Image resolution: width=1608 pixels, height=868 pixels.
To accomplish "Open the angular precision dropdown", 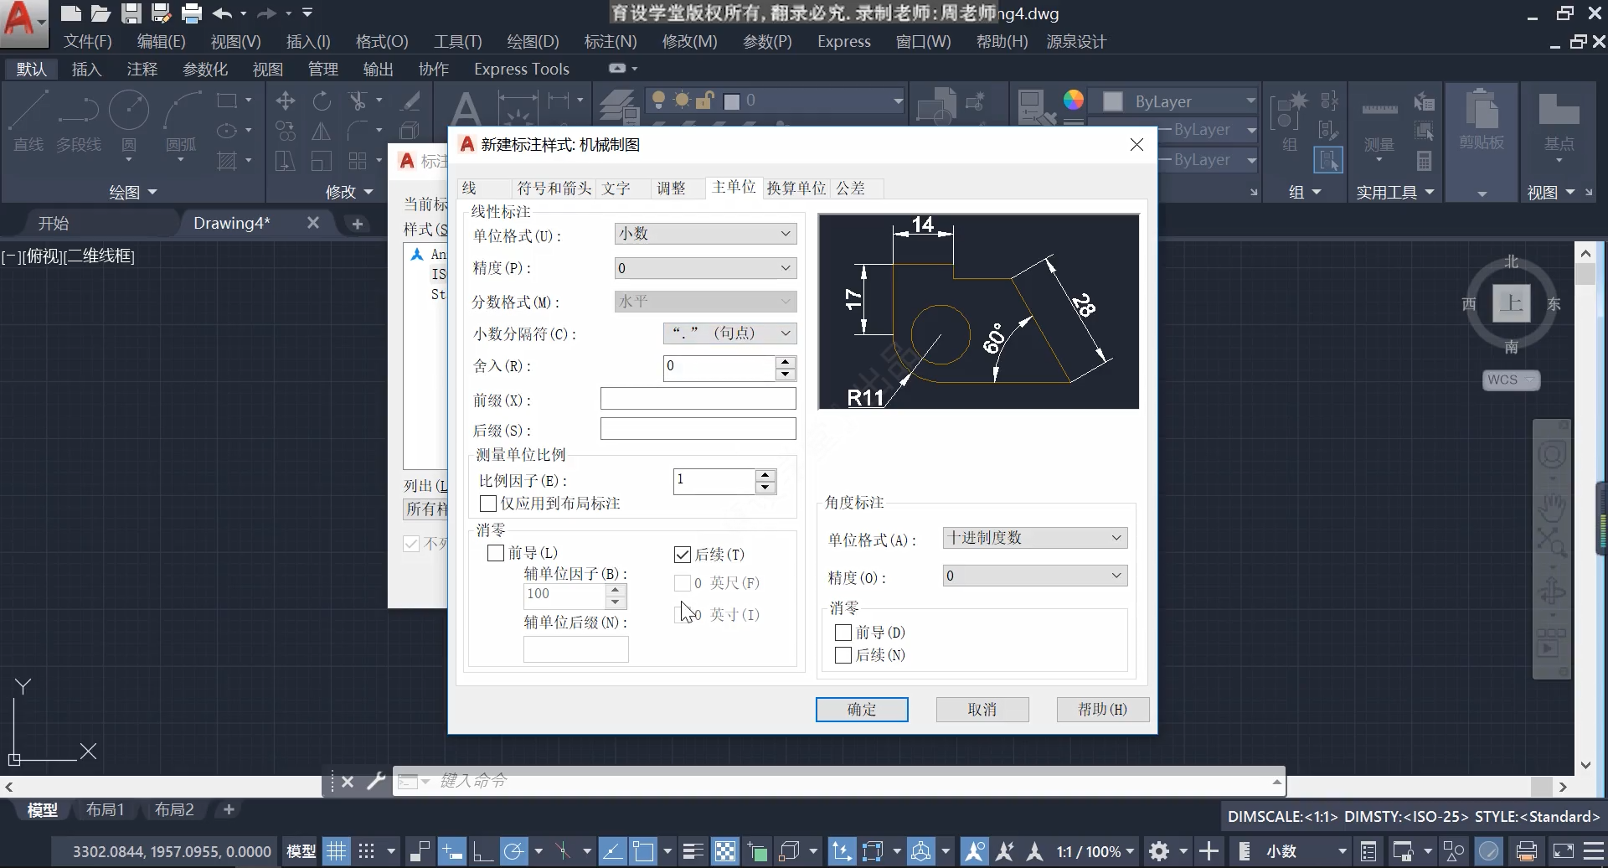I will 1035,576.
